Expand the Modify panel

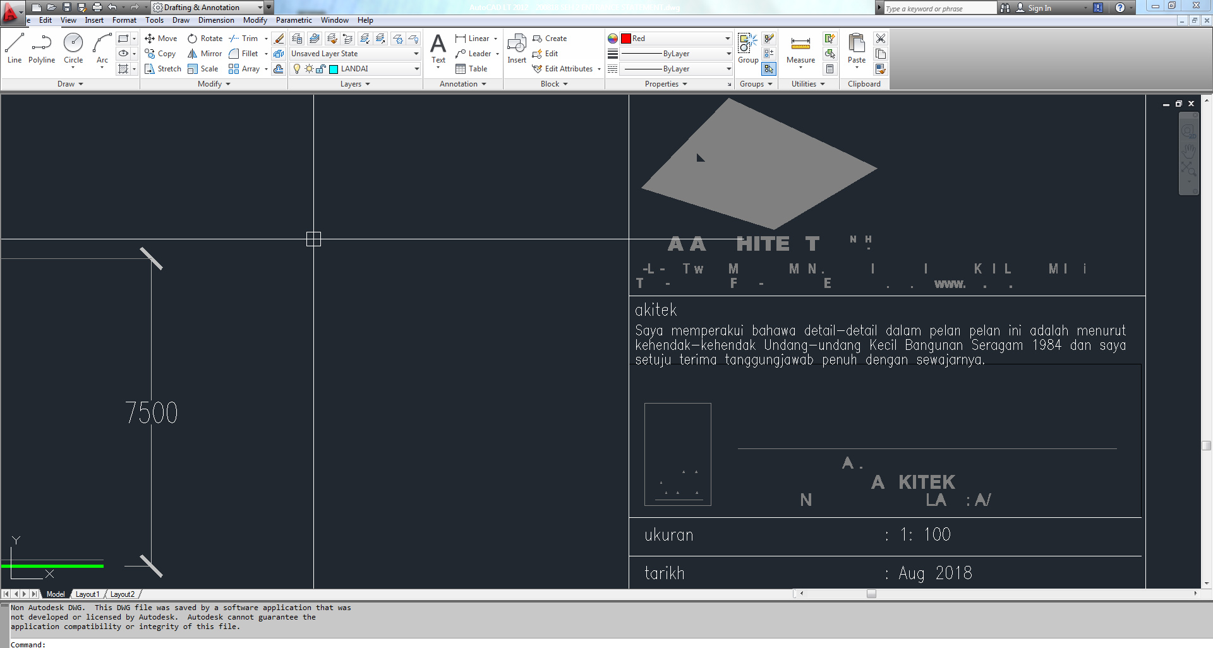[x=214, y=84]
